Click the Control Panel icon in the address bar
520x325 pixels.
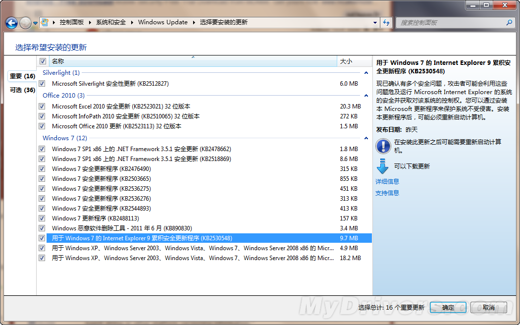[x=45, y=22]
